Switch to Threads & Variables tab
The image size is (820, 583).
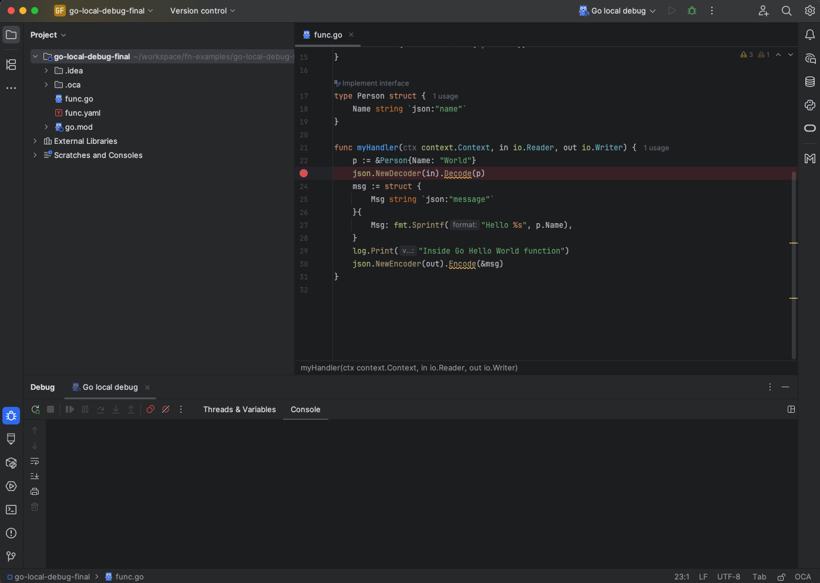[239, 409]
